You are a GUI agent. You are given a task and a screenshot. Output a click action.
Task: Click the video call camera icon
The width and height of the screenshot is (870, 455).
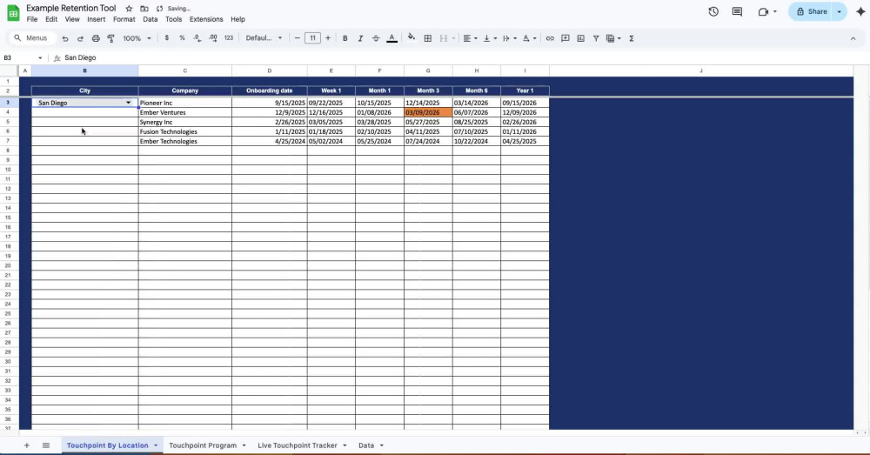click(763, 11)
